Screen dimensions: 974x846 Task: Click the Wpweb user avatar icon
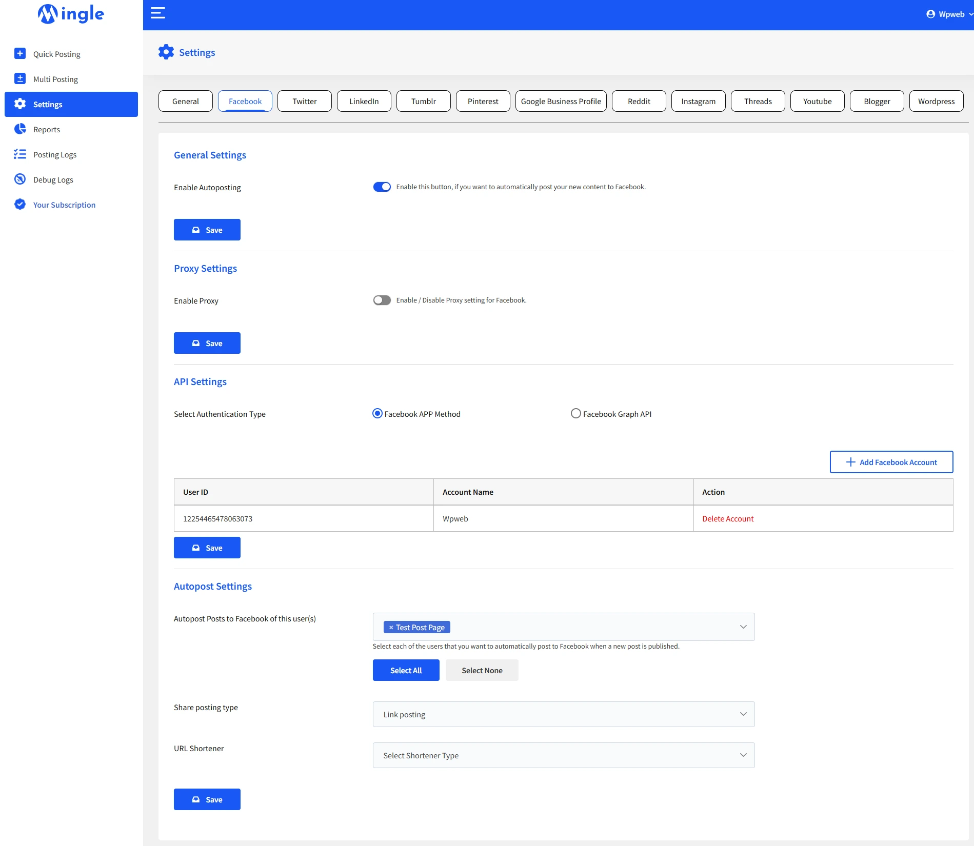click(930, 14)
